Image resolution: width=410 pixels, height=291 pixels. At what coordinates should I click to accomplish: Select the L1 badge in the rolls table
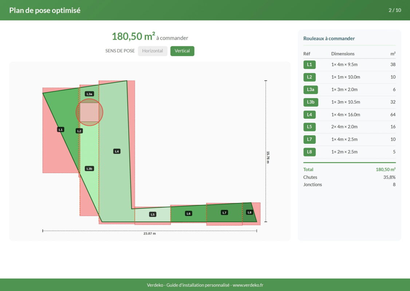pos(309,65)
